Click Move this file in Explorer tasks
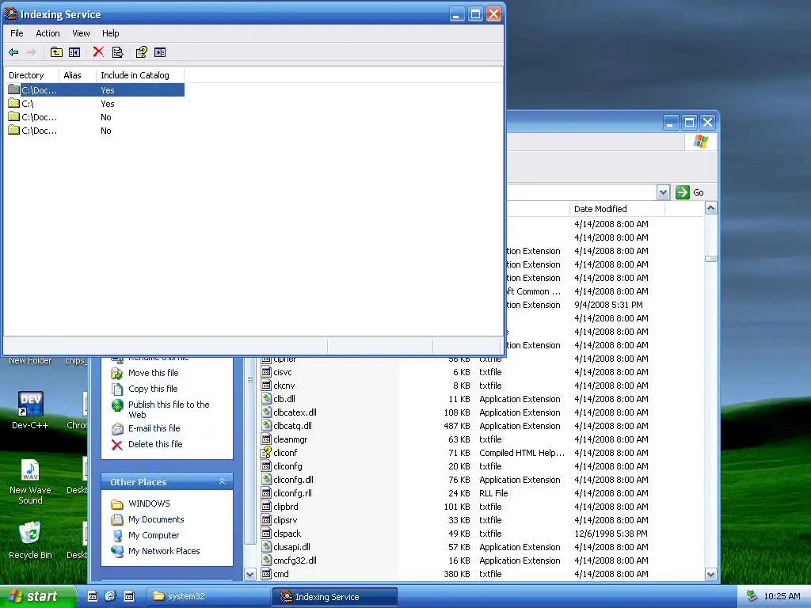811x608 pixels. pyautogui.click(x=153, y=373)
